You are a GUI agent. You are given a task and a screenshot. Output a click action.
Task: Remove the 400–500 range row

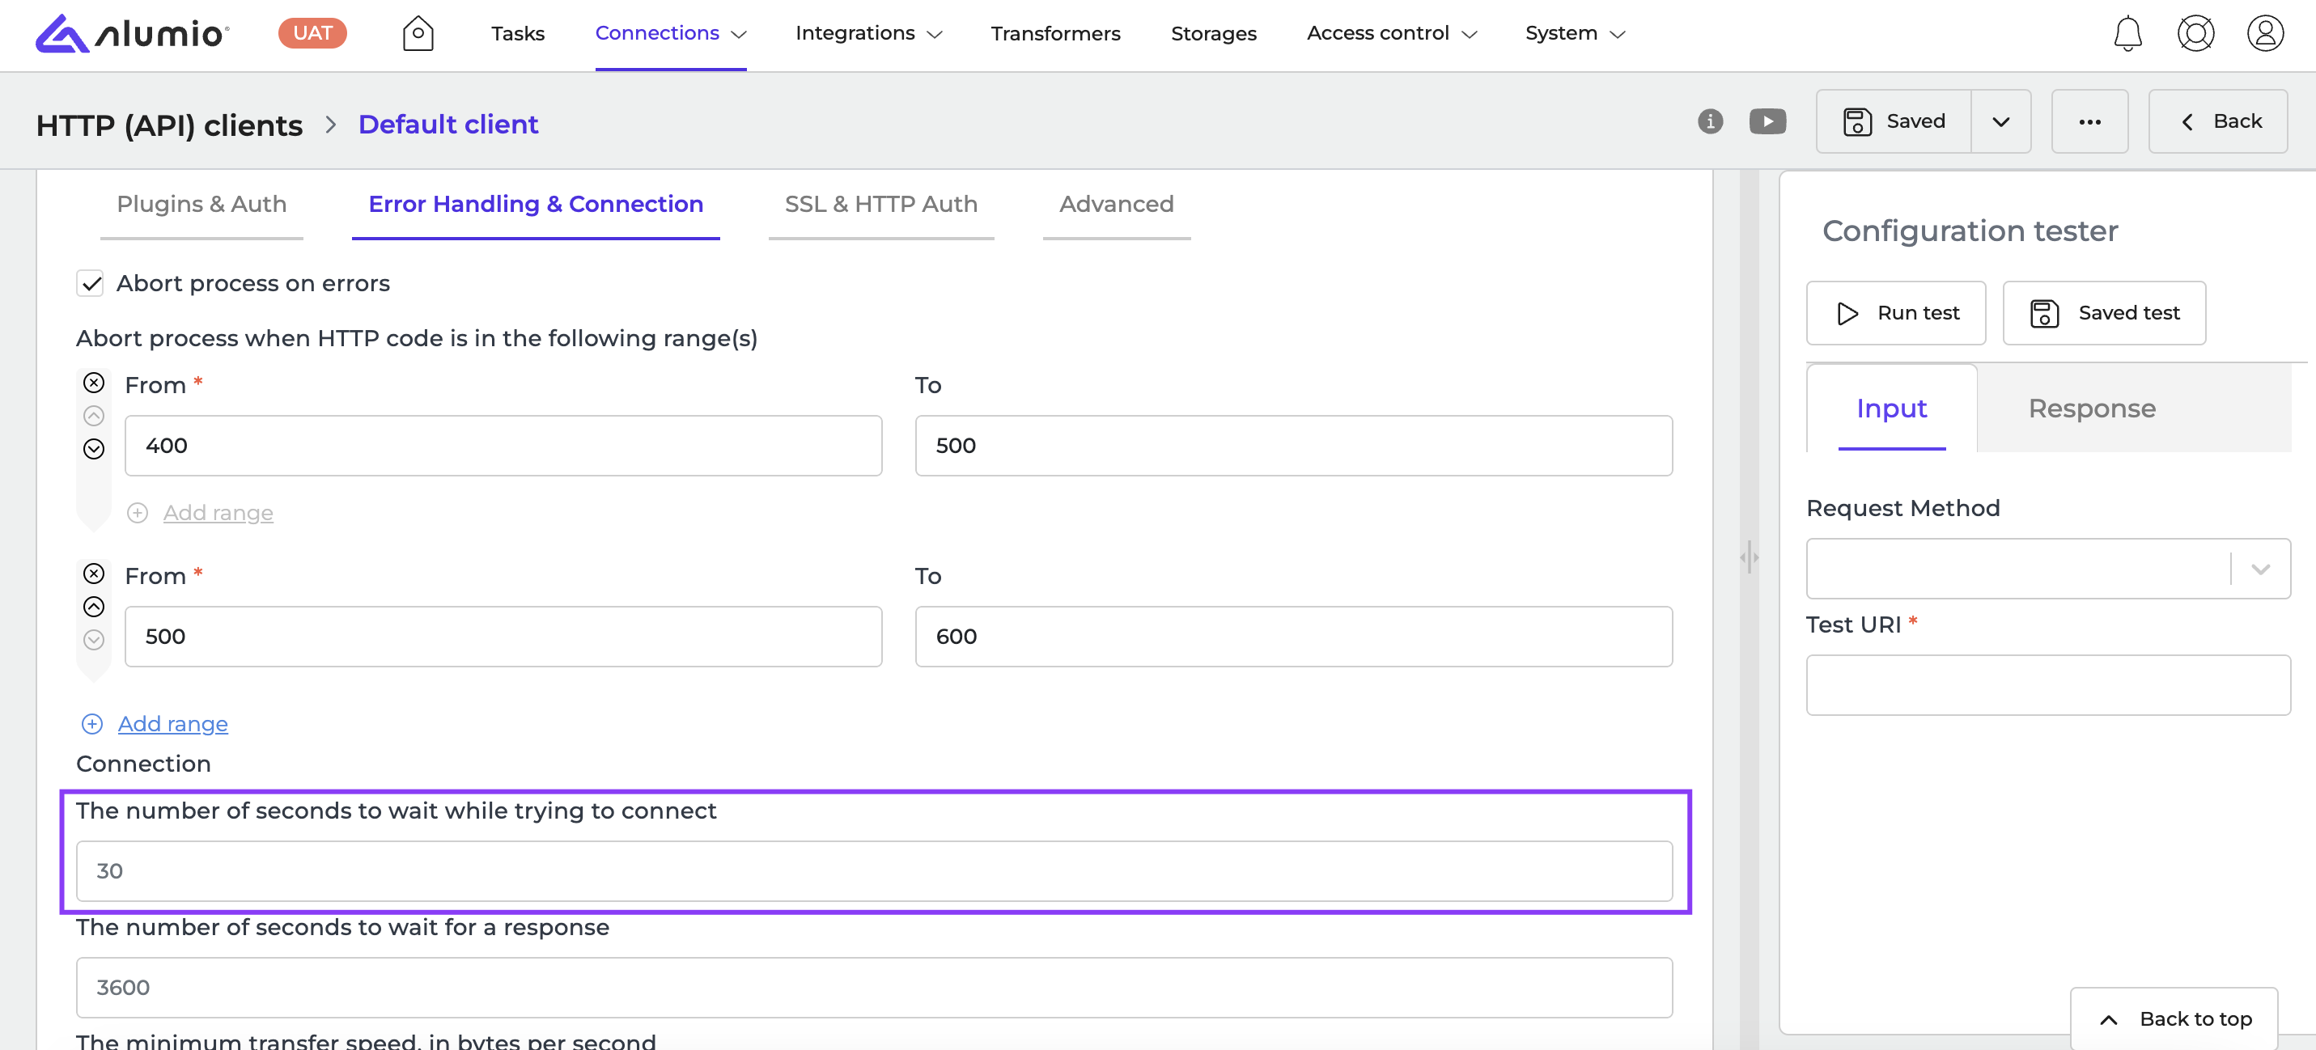point(94,383)
